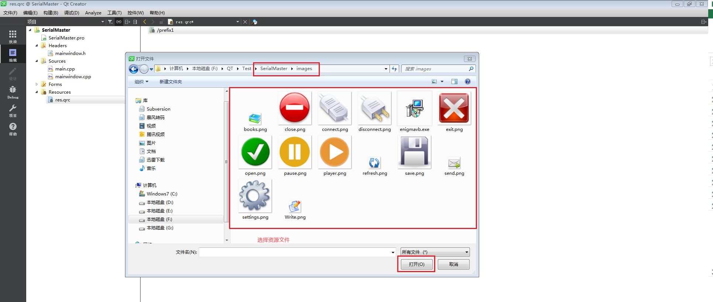Viewport: 713px width, 302px height.
Task: Close the res.qrc document tab
Action: click(x=245, y=22)
